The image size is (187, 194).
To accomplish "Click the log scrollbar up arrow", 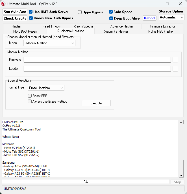I will click(x=181, y=122).
